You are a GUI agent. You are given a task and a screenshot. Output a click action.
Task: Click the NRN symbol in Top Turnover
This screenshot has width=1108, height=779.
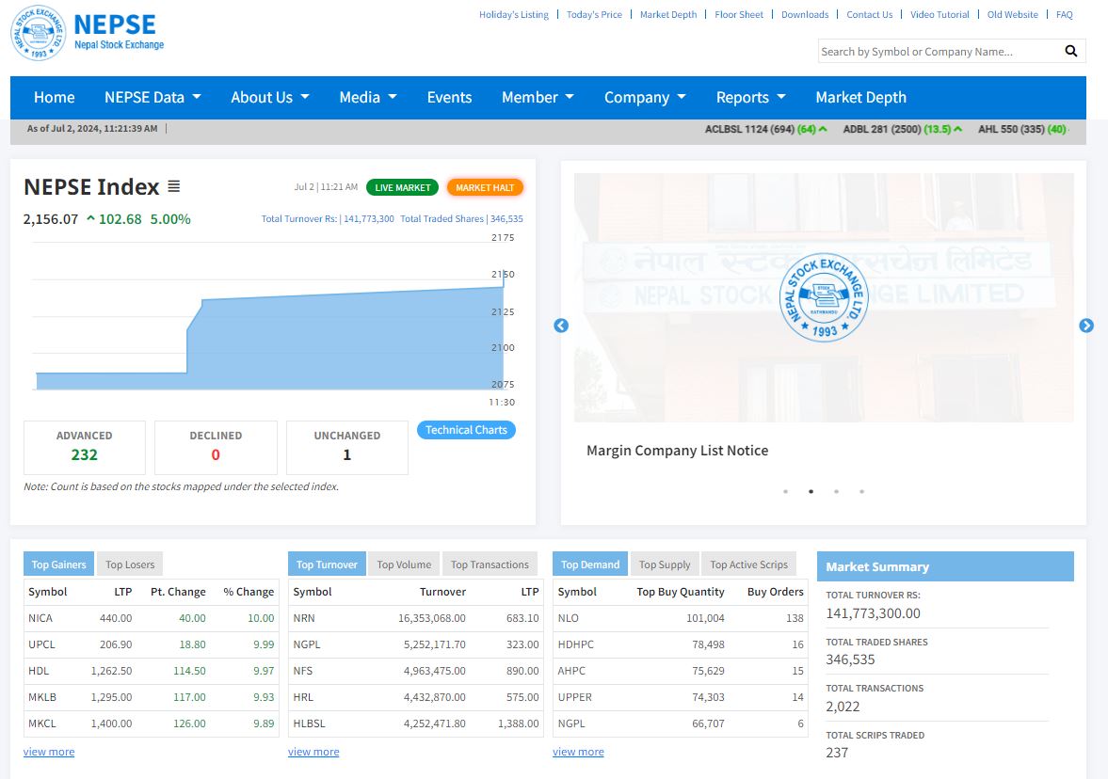[x=304, y=618]
